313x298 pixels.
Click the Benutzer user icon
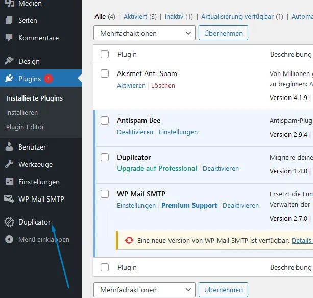tap(9, 147)
